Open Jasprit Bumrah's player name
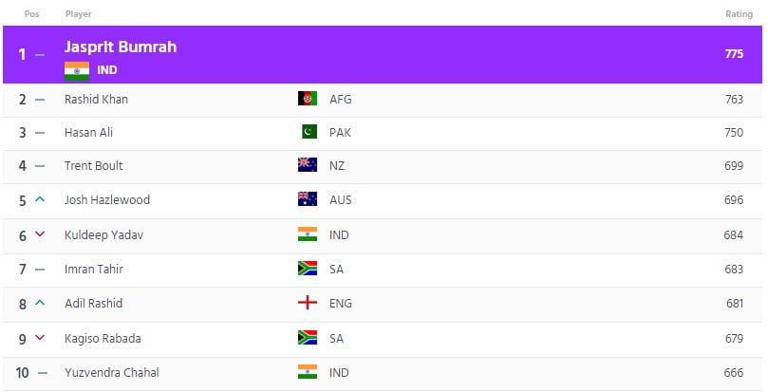Screen dimensions: 768x392 [121, 47]
